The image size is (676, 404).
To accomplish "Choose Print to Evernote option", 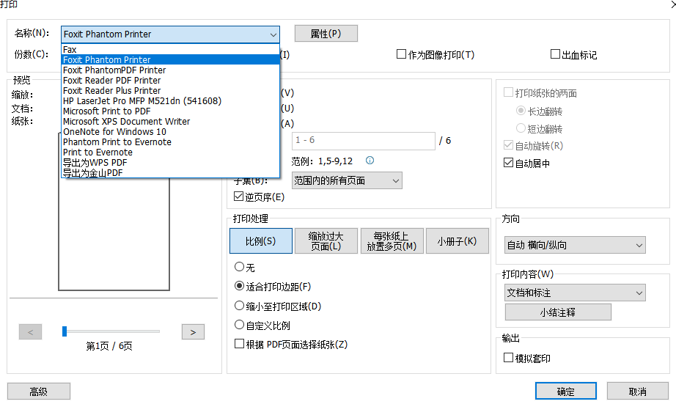I will [171, 153].
